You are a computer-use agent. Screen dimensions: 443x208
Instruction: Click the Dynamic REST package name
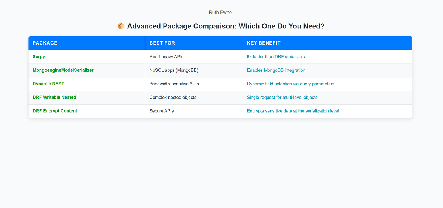[x=48, y=84]
